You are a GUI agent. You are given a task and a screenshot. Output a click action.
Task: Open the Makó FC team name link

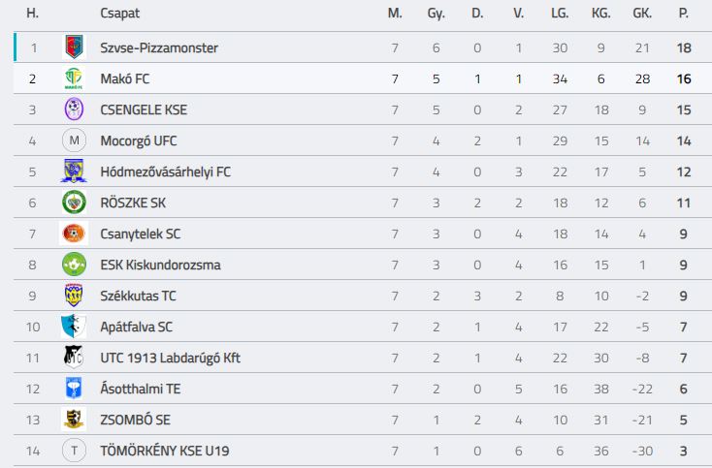[x=124, y=78]
